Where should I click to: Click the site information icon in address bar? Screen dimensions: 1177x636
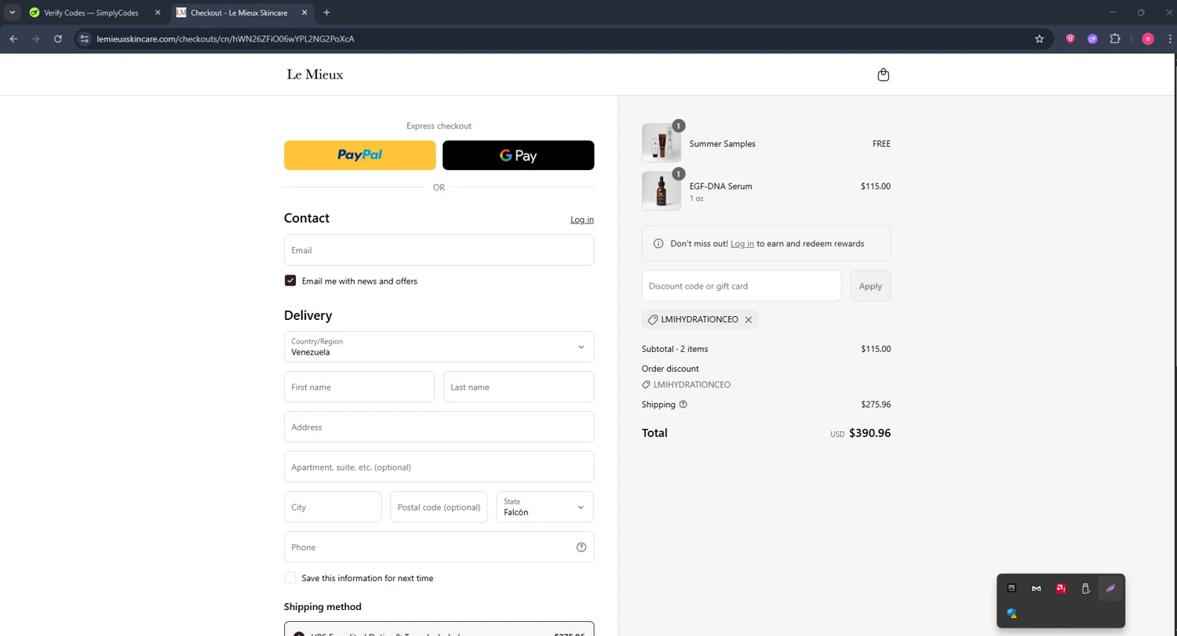[86, 38]
